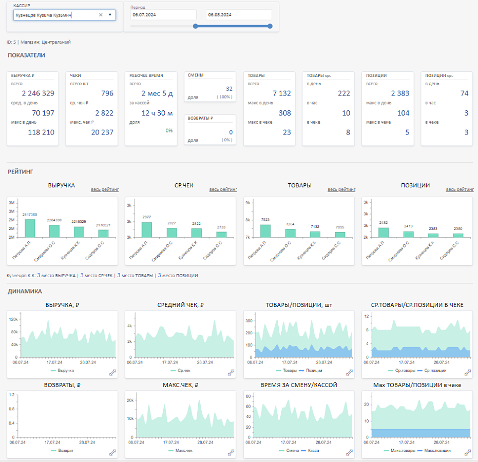Select total positions value 2 383
Screen dimensions: 478x462
(x=400, y=93)
